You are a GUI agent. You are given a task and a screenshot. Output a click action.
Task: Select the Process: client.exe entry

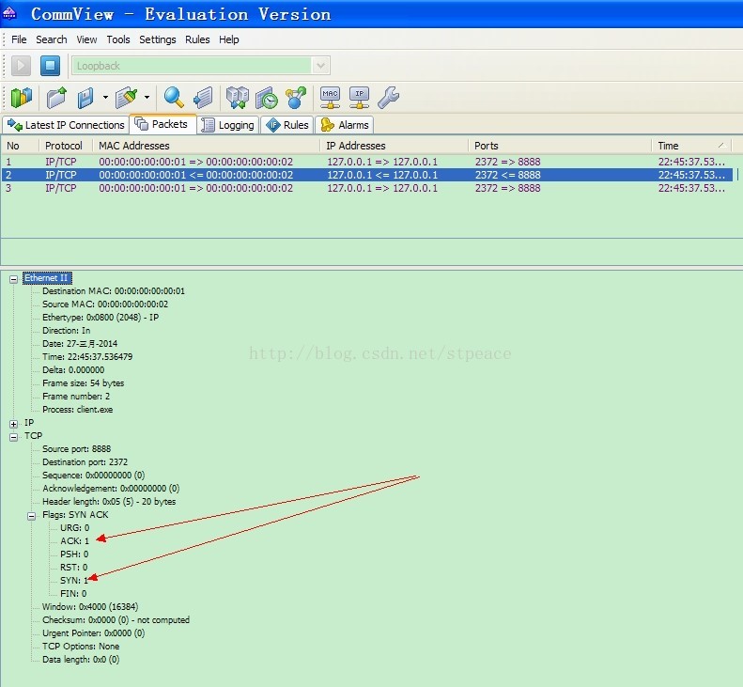78,410
